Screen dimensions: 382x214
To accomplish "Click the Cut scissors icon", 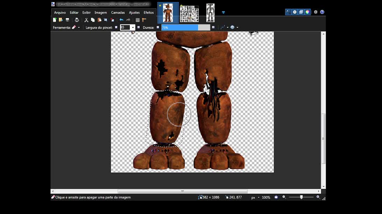I will click(x=86, y=20).
